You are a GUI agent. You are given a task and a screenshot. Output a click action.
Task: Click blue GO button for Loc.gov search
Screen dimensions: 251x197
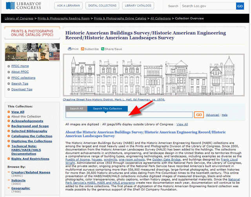click(x=240, y=6)
